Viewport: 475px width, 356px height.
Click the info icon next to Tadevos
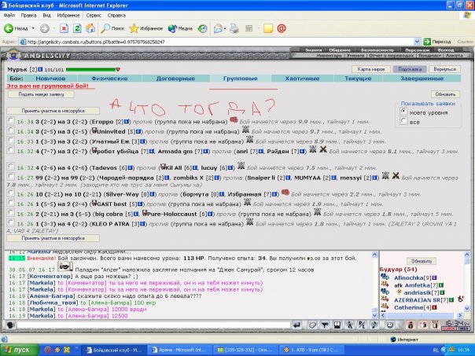coord(131,167)
